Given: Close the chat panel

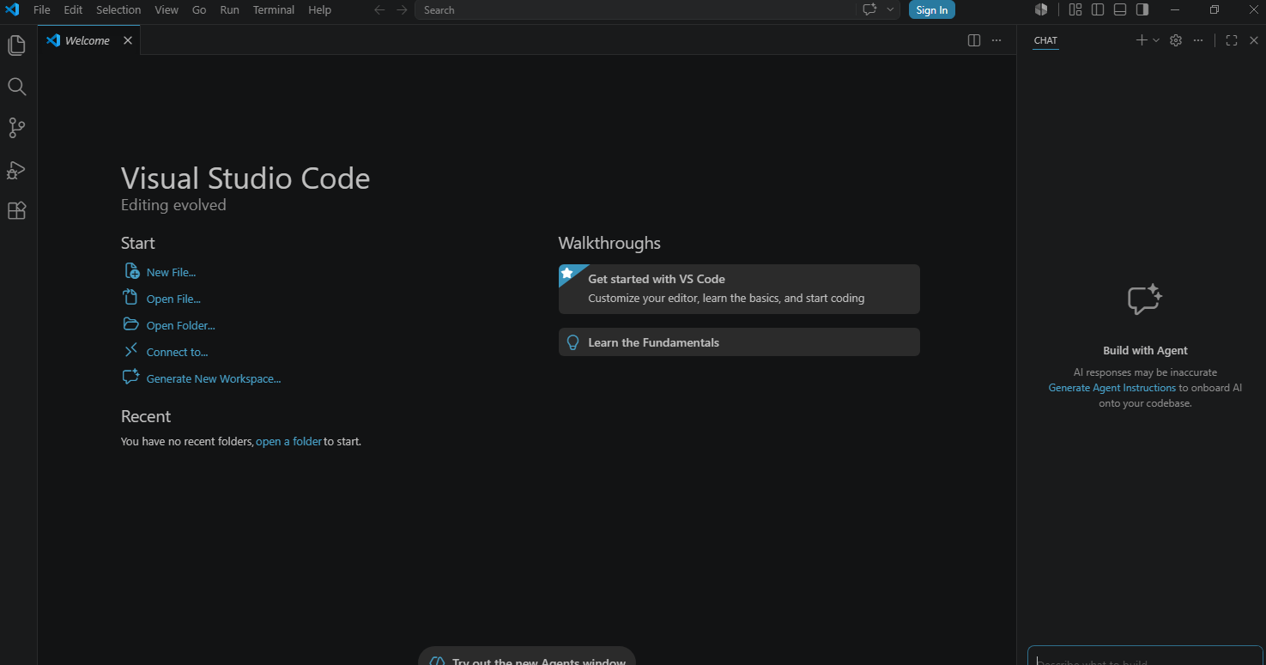Looking at the screenshot, I should click(1254, 40).
